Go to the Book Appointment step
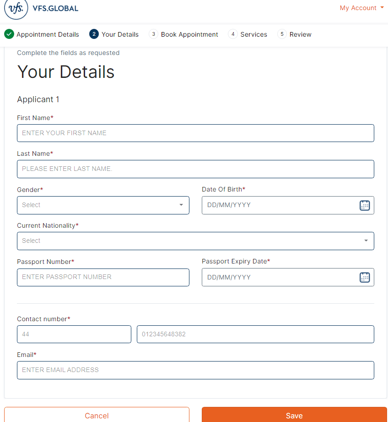The image size is (388, 422). [189, 34]
